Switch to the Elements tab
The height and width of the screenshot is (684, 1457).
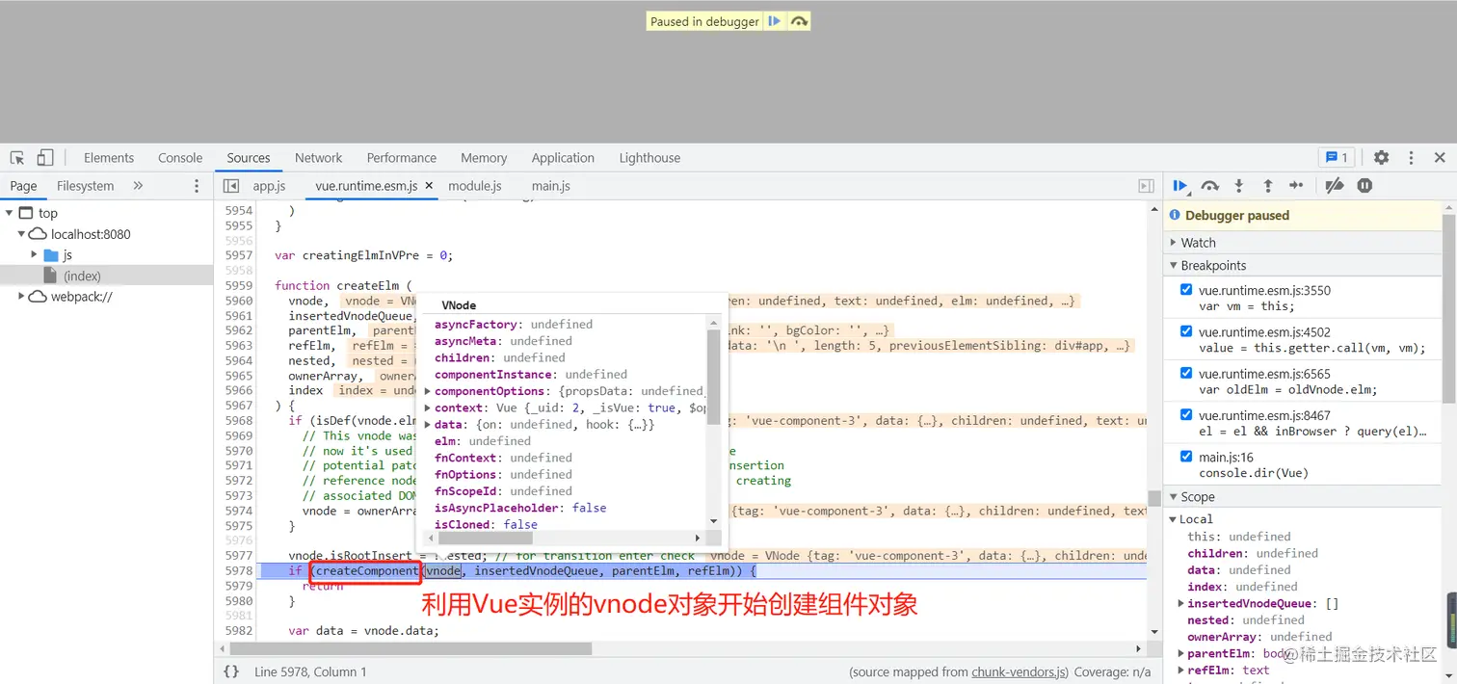(x=109, y=158)
